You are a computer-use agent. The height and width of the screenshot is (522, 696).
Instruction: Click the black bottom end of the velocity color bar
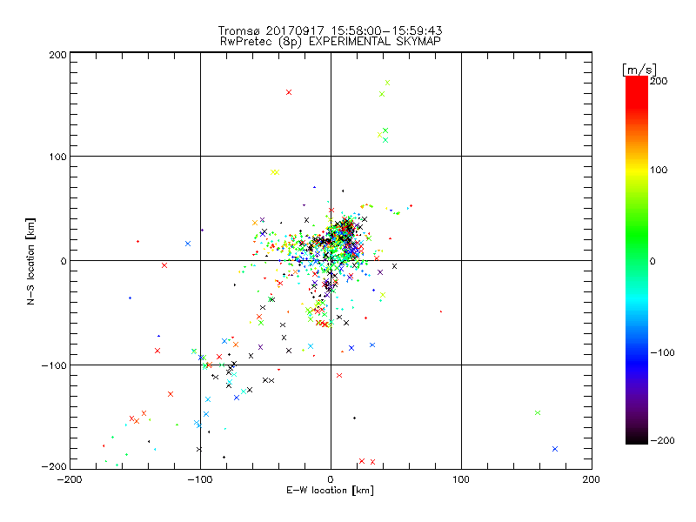[x=637, y=439]
